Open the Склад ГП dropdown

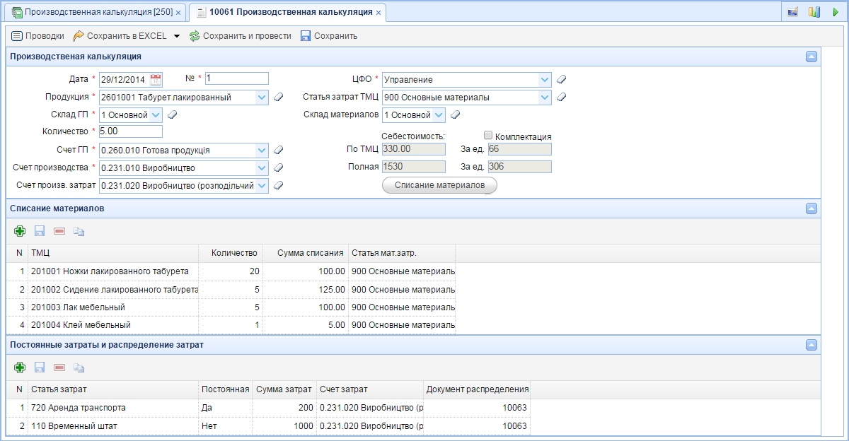pyautogui.click(x=156, y=114)
